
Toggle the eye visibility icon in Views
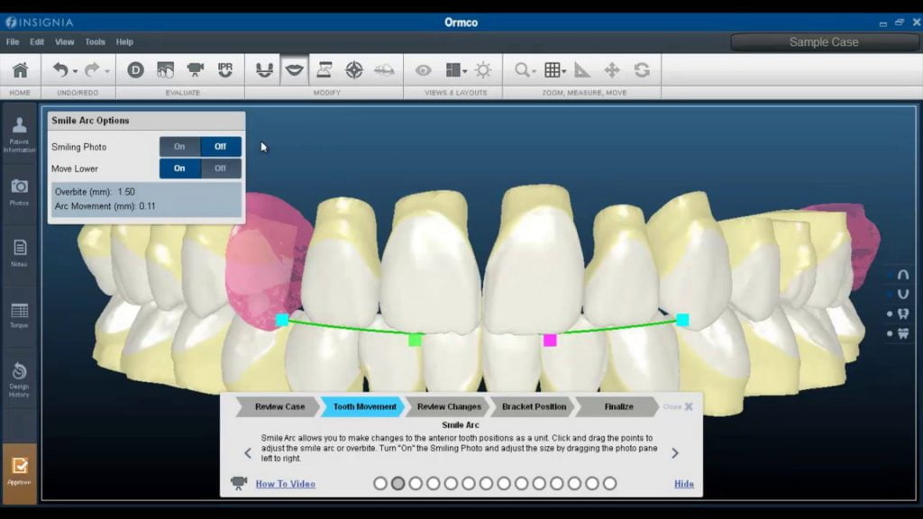pos(422,70)
